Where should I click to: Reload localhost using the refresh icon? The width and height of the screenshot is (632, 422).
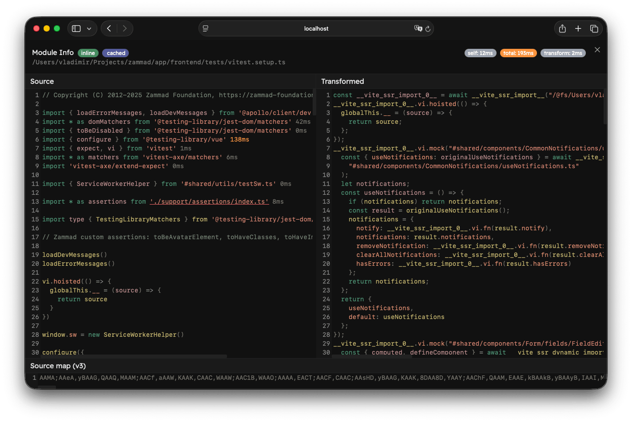428,28
